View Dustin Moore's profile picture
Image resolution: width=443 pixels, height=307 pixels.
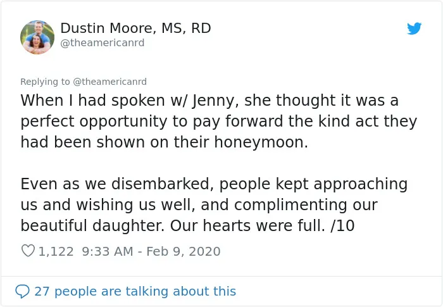click(x=37, y=37)
